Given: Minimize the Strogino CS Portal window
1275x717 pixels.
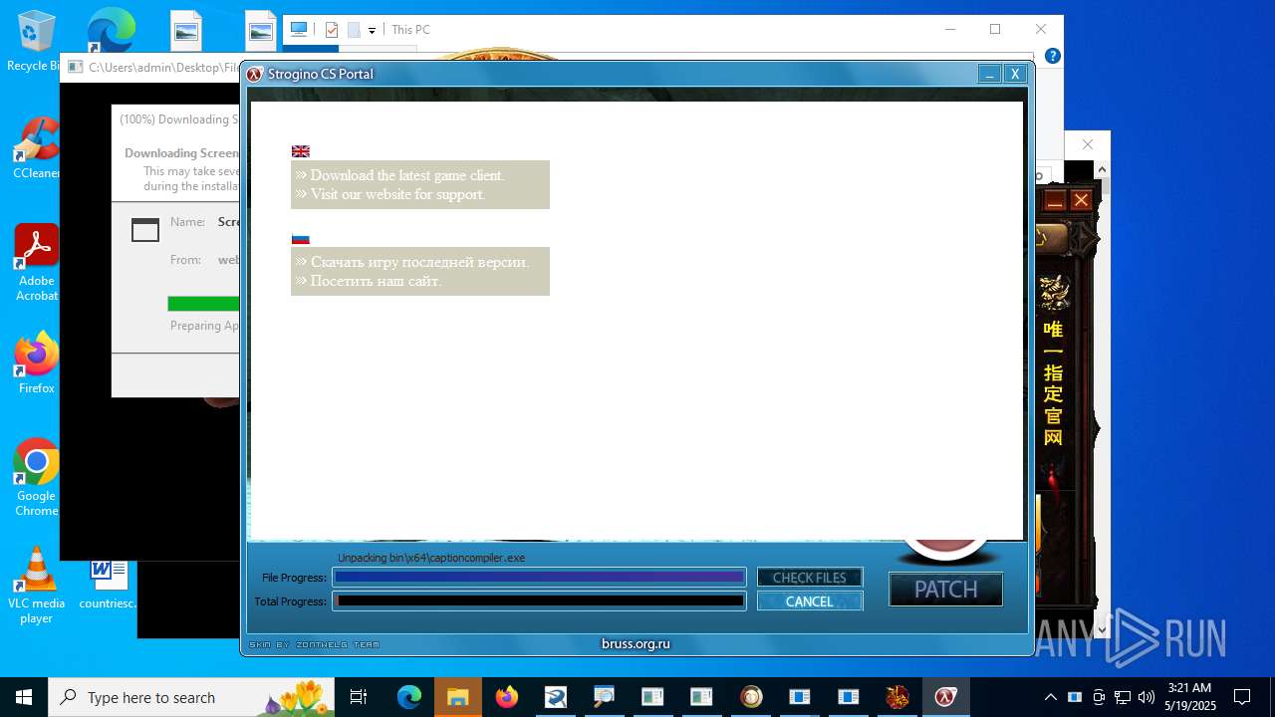Looking at the screenshot, I should (x=989, y=74).
